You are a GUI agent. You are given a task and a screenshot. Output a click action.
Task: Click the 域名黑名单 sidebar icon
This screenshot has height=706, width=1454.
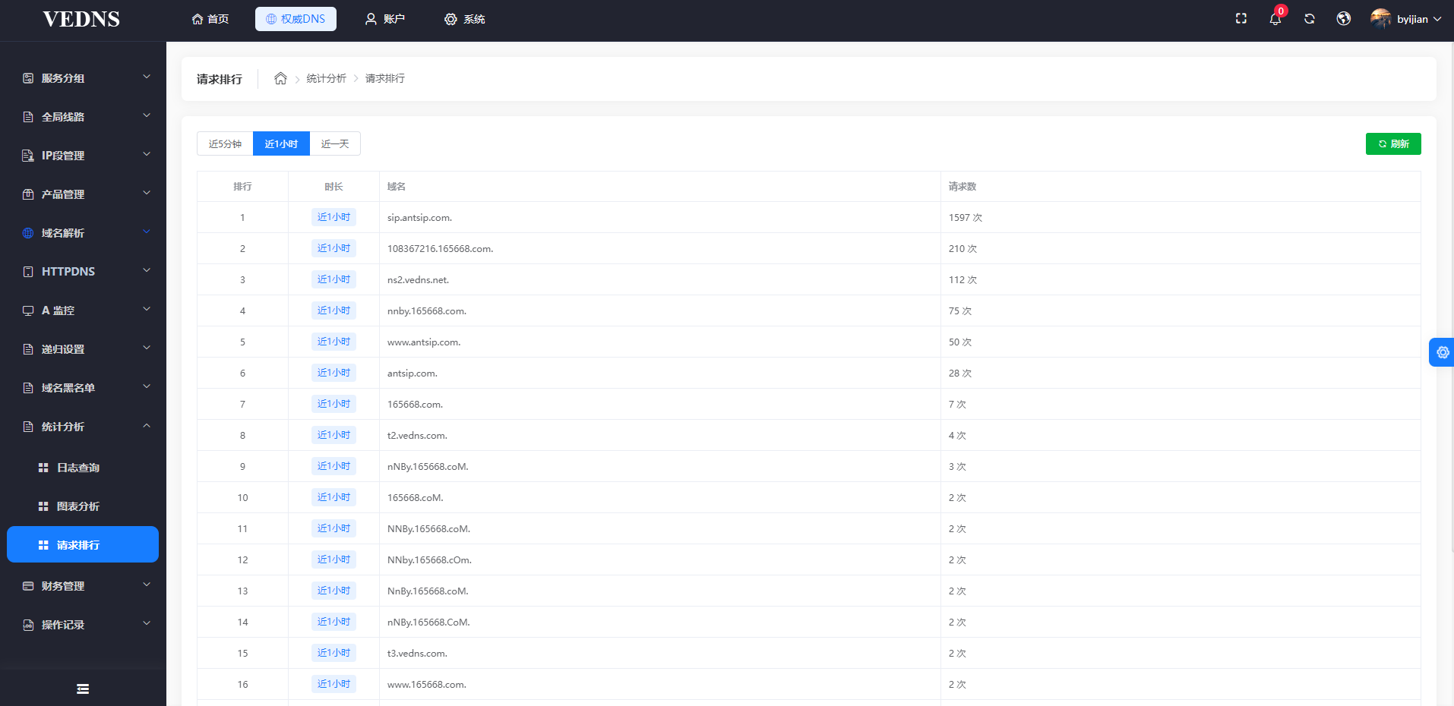click(28, 388)
